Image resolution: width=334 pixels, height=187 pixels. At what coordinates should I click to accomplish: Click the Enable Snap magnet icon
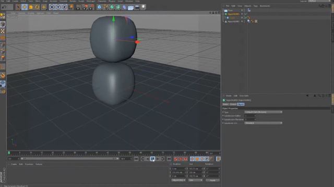pos(3,75)
